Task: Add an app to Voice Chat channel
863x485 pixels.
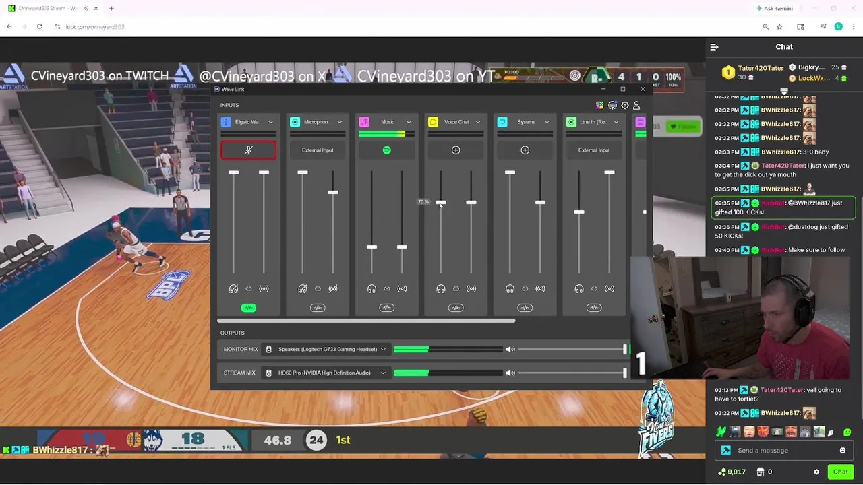Action: pos(456,150)
